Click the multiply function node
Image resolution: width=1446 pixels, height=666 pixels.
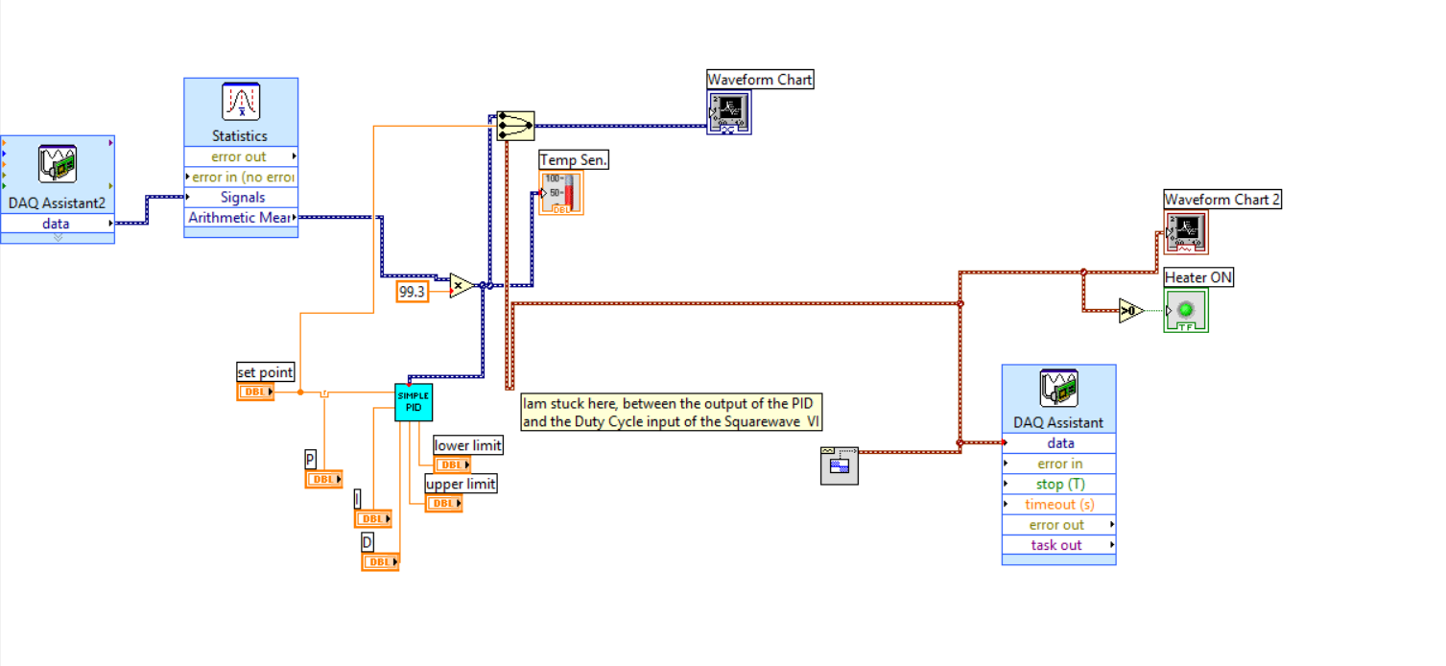(x=462, y=286)
